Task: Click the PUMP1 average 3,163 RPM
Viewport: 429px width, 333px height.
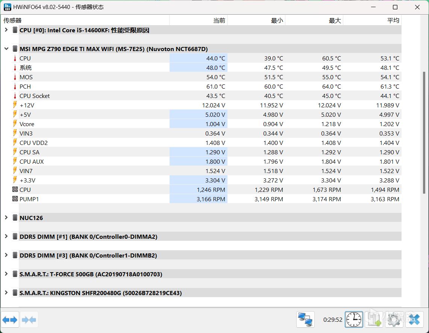Action: [385, 199]
